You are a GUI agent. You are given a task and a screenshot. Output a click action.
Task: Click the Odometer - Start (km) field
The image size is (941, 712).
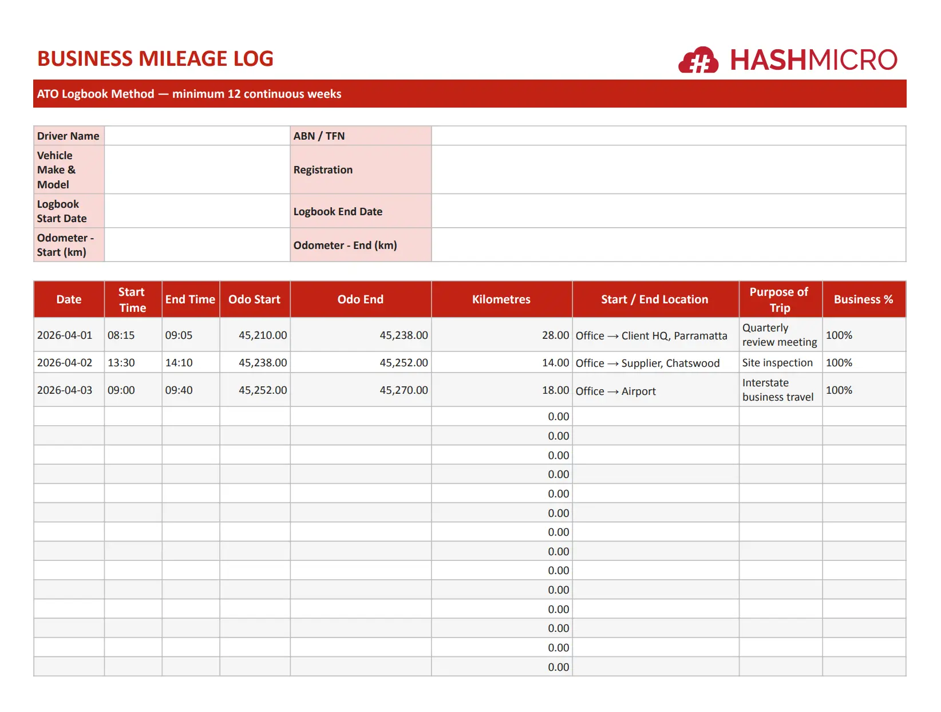[x=197, y=245]
